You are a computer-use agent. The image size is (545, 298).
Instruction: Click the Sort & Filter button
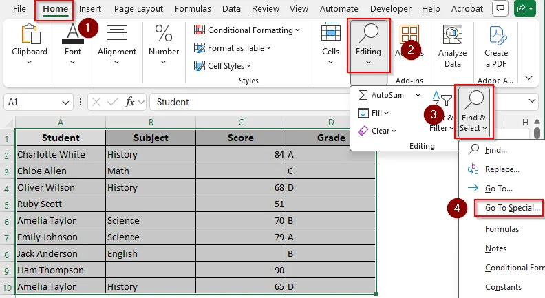pyautogui.click(x=442, y=111)
